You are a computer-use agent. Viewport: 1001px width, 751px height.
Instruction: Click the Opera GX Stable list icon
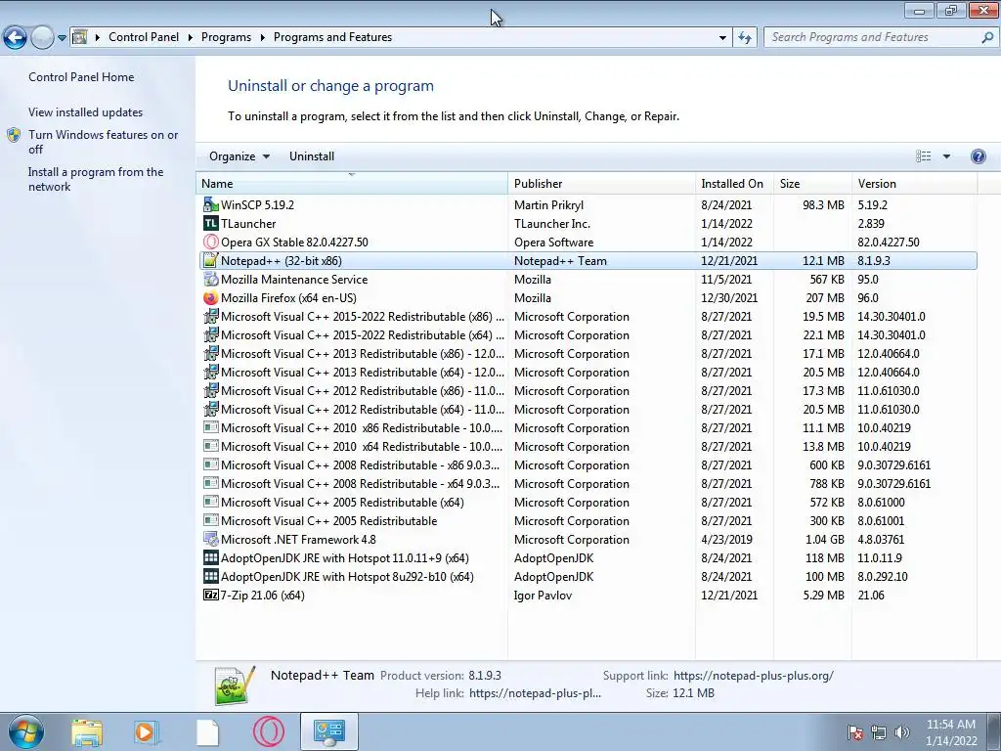(211, 243)
